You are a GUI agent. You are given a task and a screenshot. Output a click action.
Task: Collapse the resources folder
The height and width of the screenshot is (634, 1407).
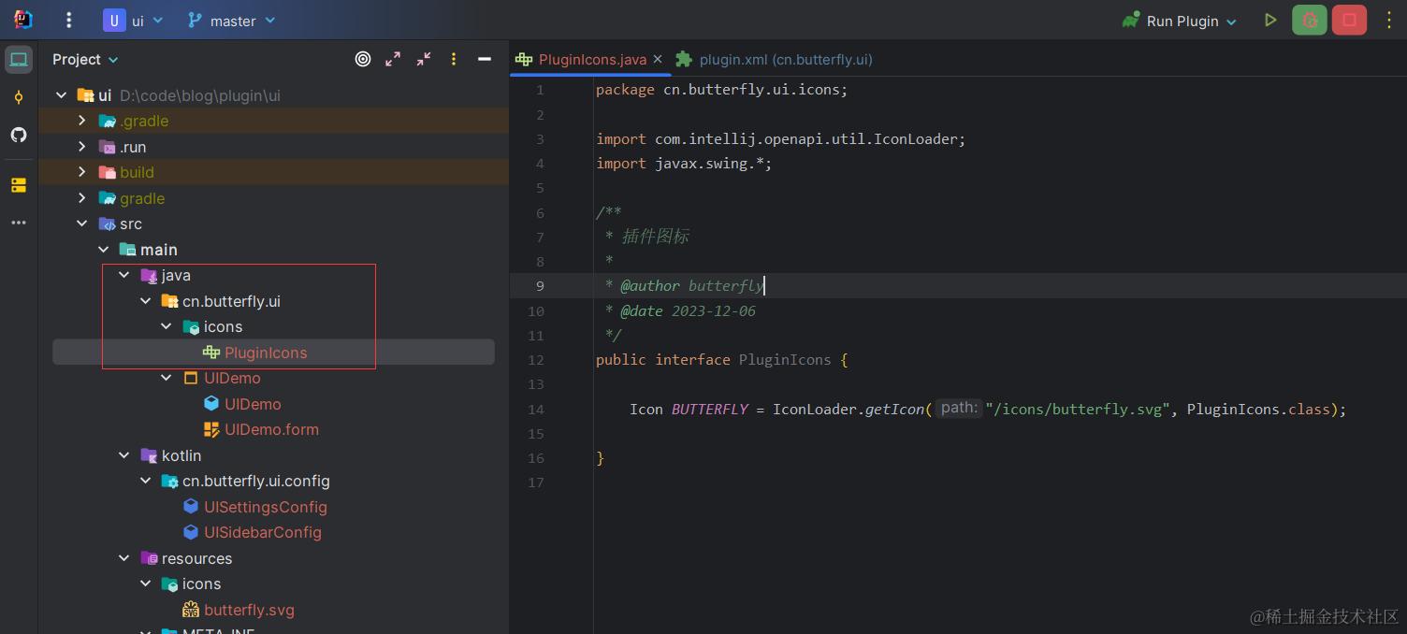[124, 558]
